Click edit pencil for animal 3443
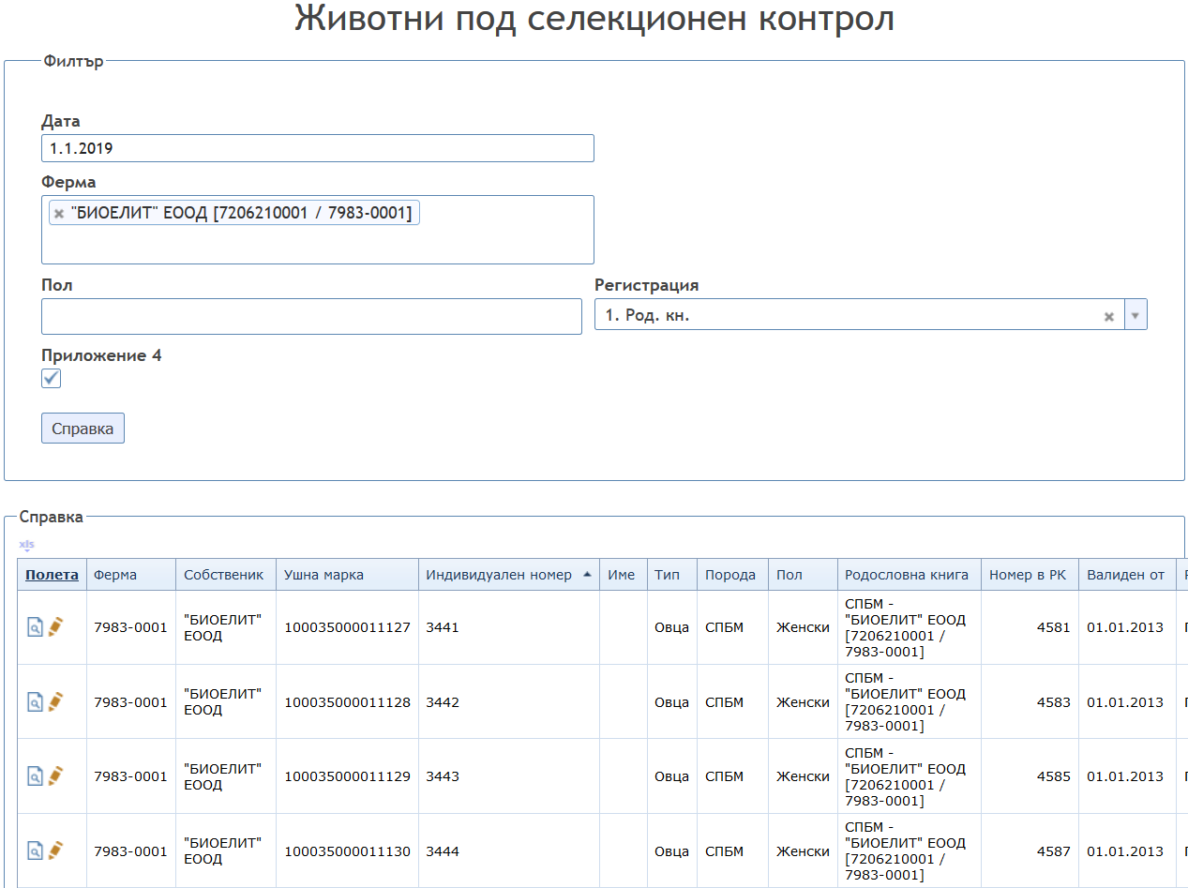This screenshot has width=1188, height=888. point(56,775)
